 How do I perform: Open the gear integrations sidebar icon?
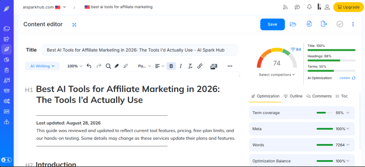[x=7, y=101]
